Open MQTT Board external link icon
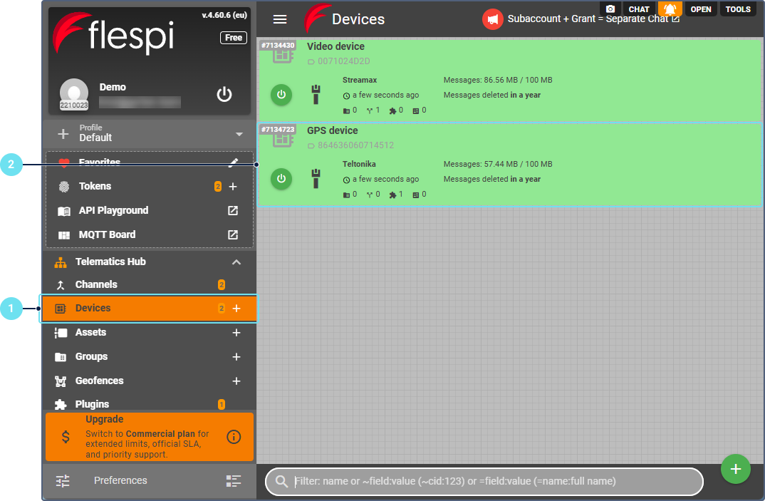The height and width of the screenshot is (501, 765). (x=233, y=234)
